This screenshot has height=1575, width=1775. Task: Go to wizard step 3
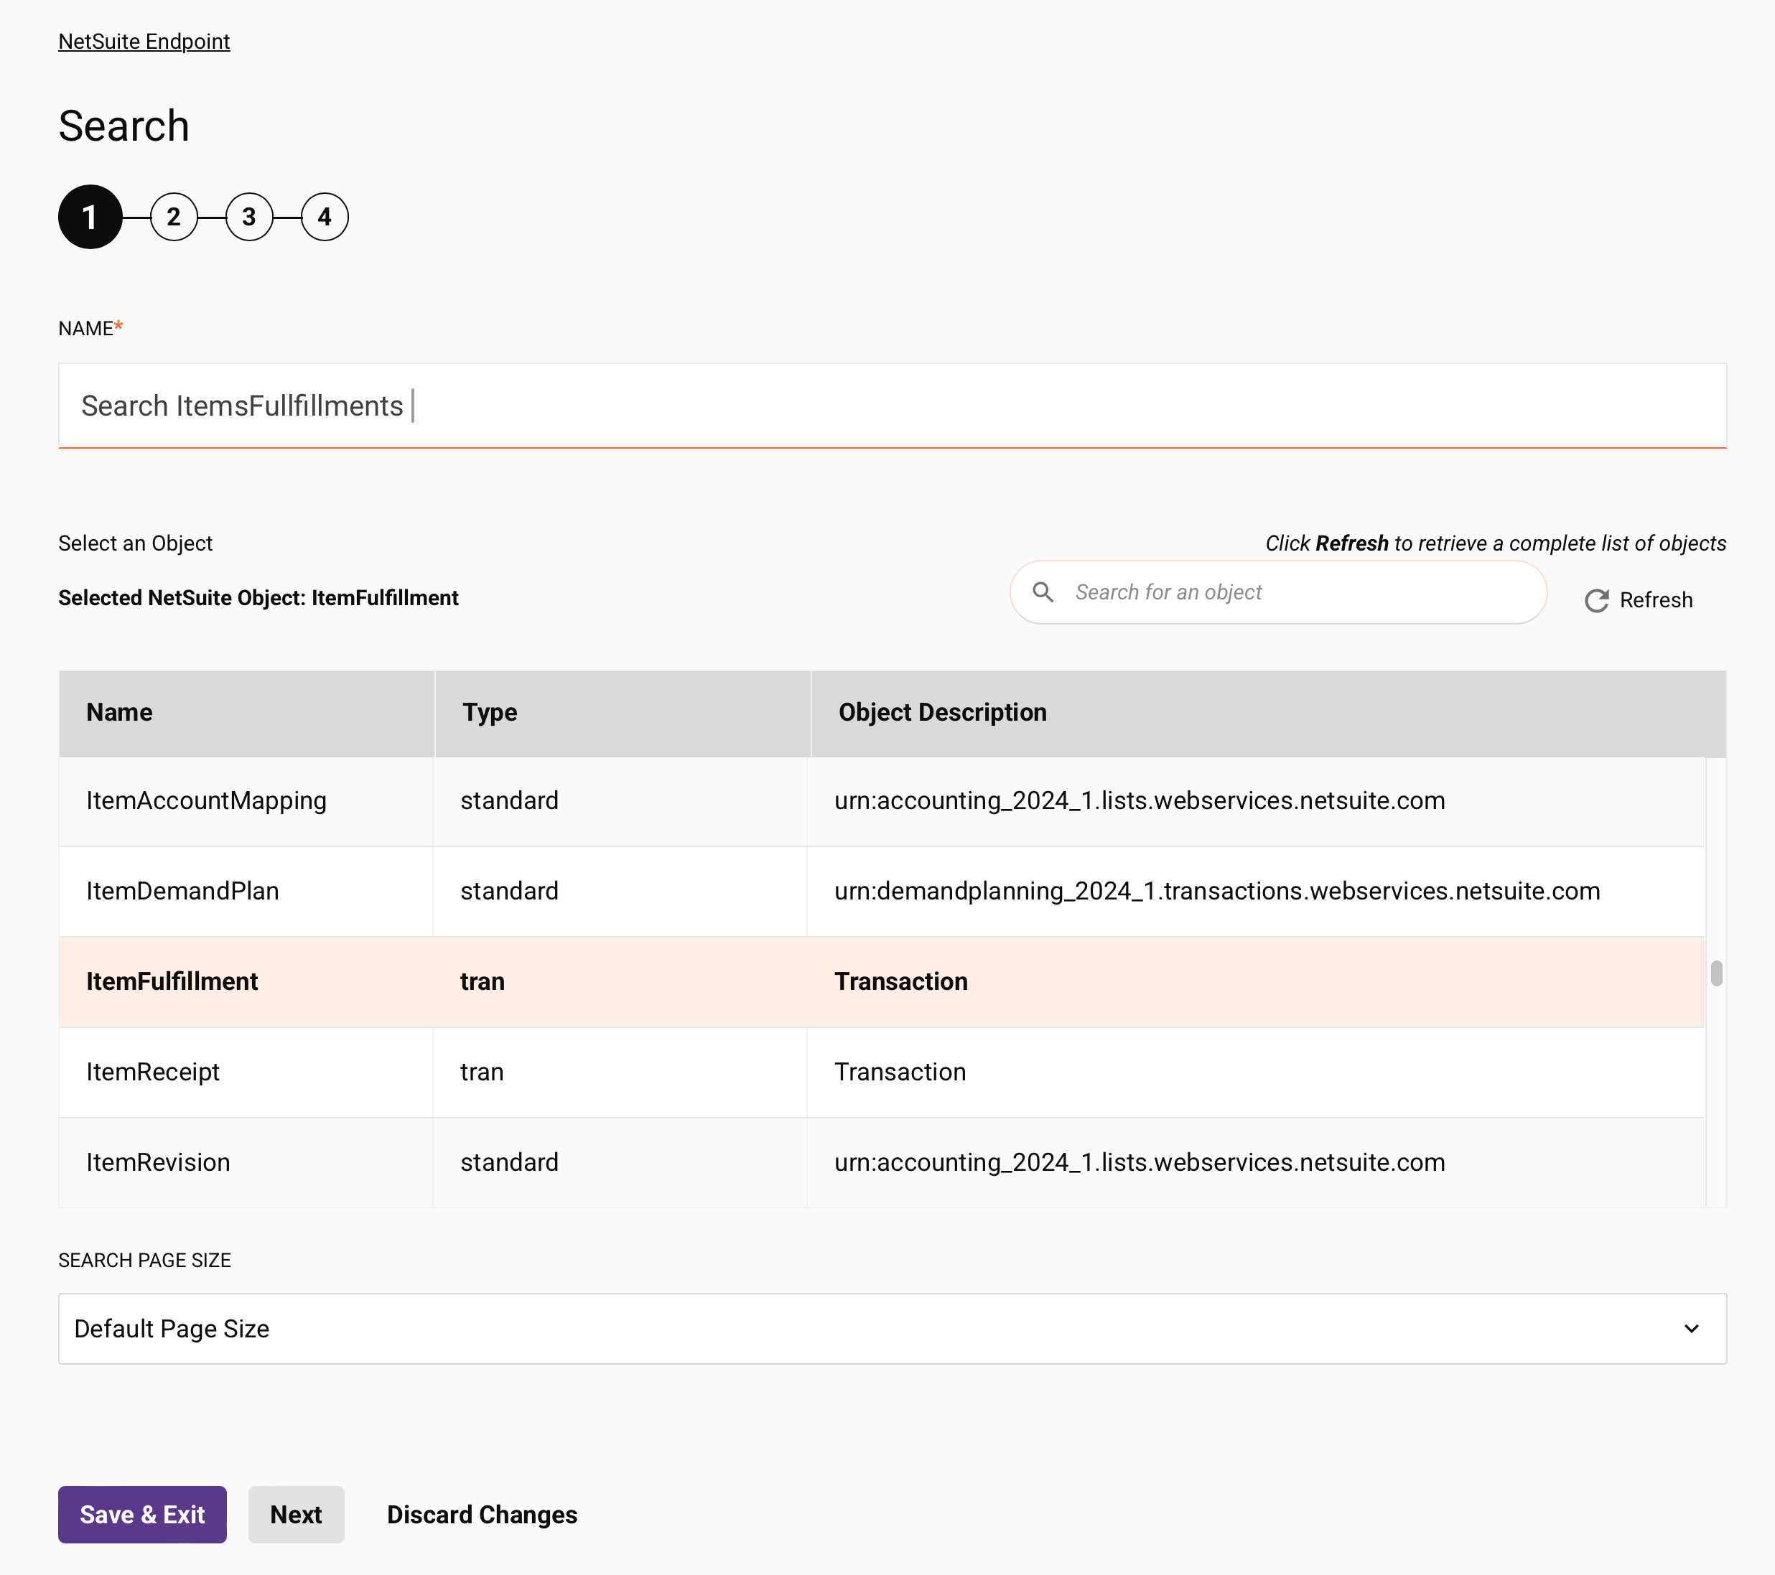click(249, 217)
